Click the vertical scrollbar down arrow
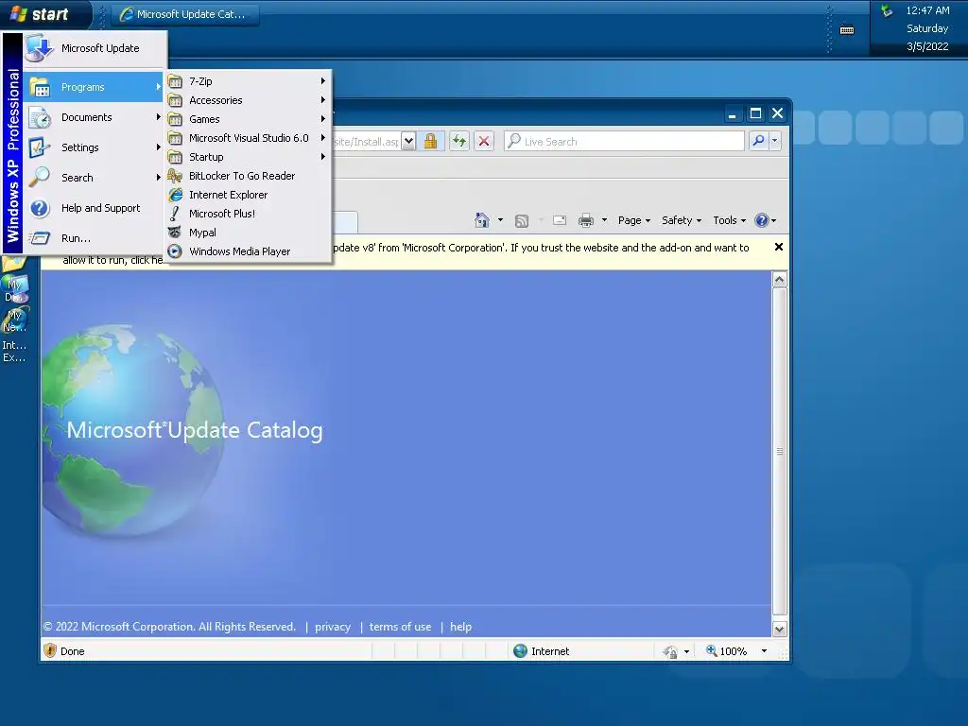968x726 pixels. pos(779,629)
